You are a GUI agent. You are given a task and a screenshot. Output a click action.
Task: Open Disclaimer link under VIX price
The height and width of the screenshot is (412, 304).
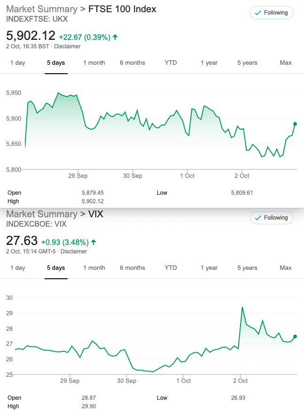coord(74,252)
